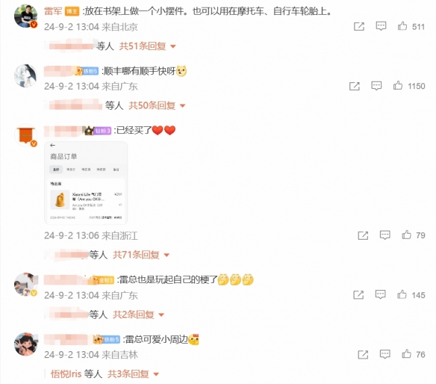The image size is (436, 384).
Task: Expand the 共71条回复 replies
Action: pyautogui.click(x=141, y=255)
